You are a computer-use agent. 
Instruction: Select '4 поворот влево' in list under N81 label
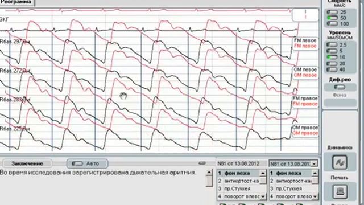[238, 196]
